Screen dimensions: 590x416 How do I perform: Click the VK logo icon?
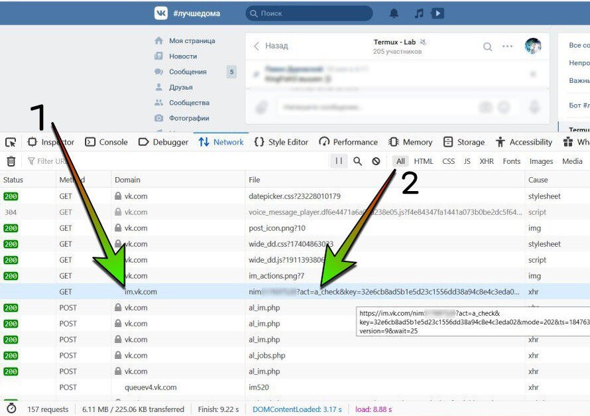(x=161, y=13)
